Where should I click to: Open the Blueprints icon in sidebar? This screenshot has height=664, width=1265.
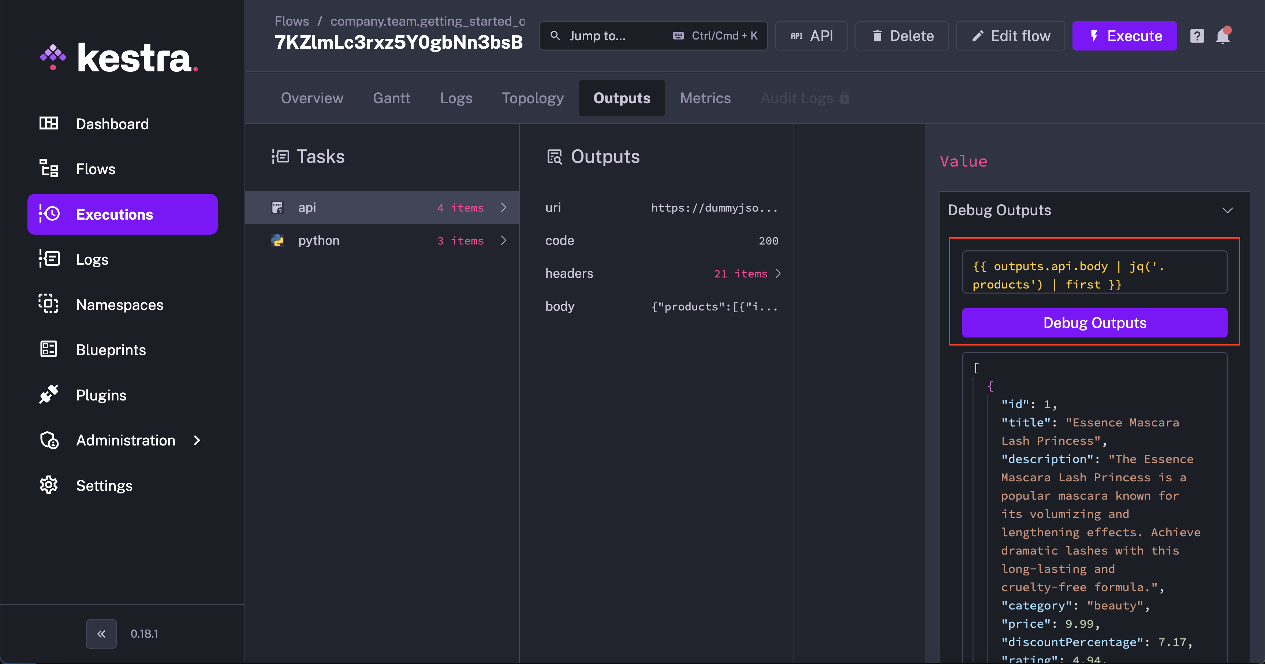48,349
